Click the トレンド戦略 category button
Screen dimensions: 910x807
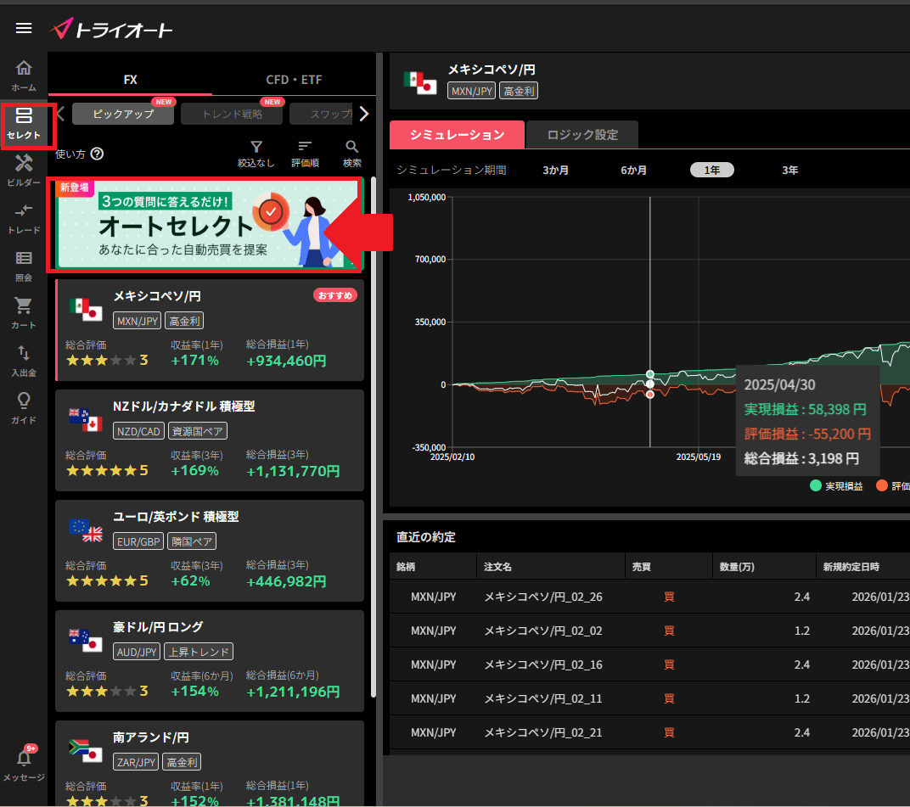[232, 114]
